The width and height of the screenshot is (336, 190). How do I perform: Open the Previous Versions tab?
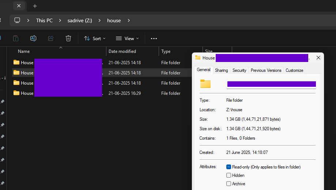266,70
